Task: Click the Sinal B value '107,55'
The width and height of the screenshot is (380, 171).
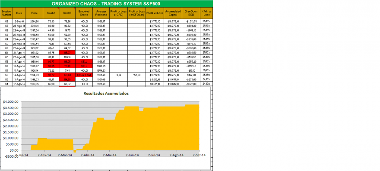Action: [x=67, y=44]
